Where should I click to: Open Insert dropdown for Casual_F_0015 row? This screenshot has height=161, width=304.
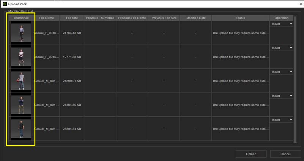coord(281,48)
